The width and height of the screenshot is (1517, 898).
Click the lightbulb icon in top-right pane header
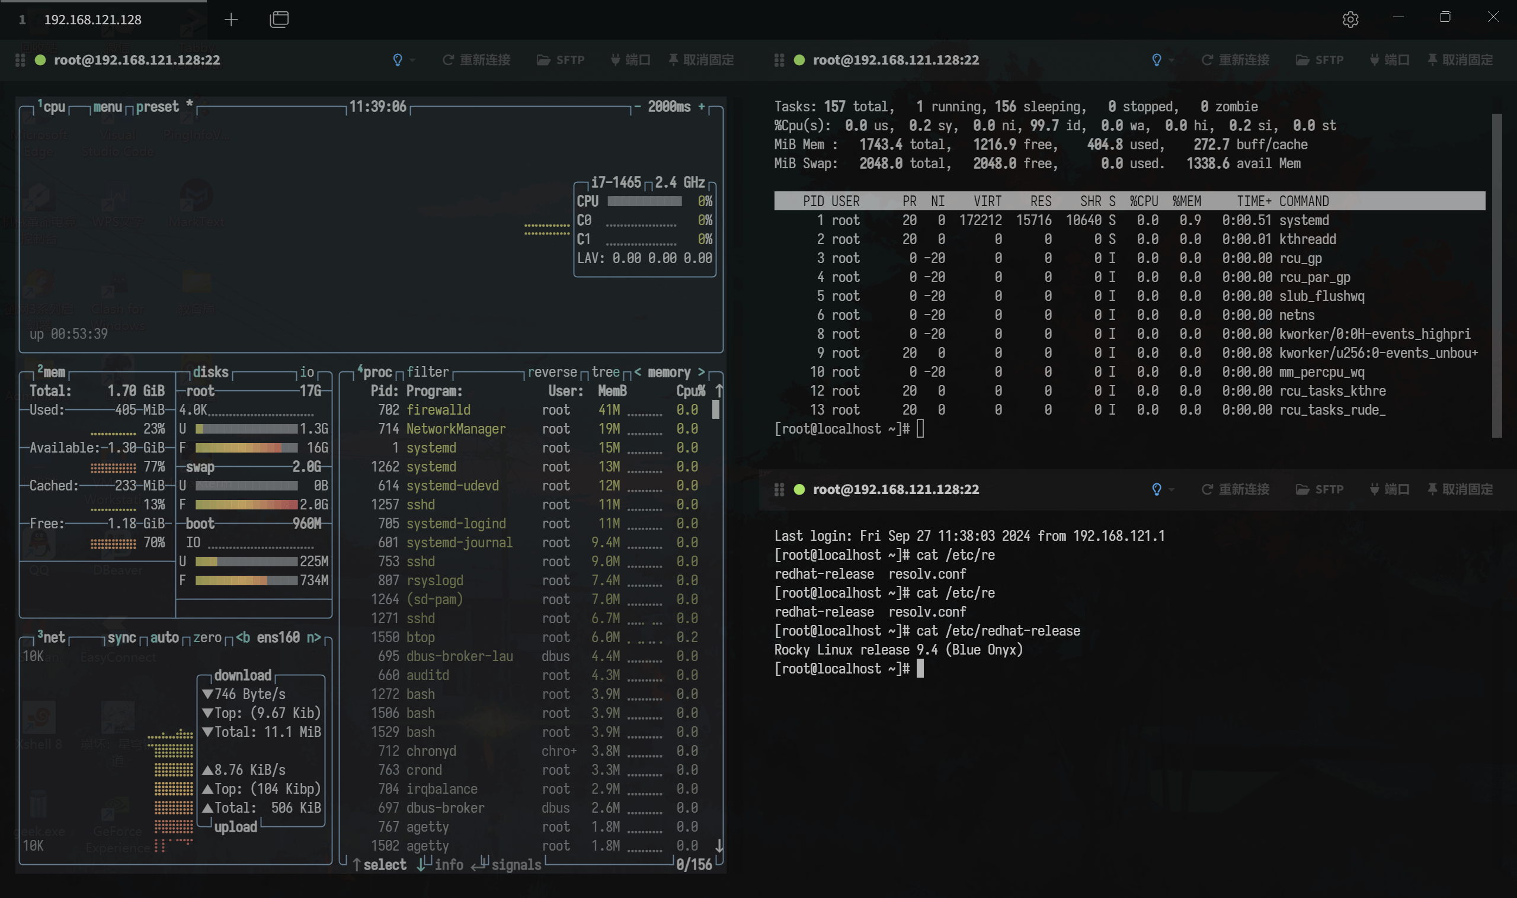[1156, 60]
